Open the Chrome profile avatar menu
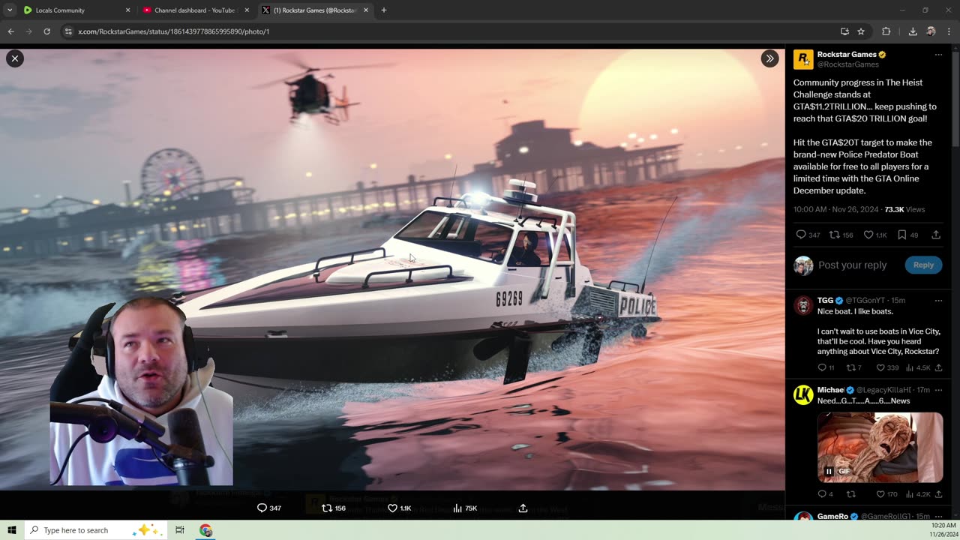This screenshot has height=540, width=960. (931, 31)
